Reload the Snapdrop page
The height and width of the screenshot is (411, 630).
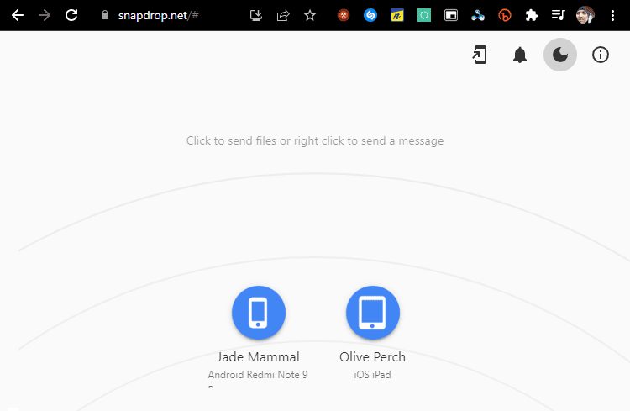point(71,15)
